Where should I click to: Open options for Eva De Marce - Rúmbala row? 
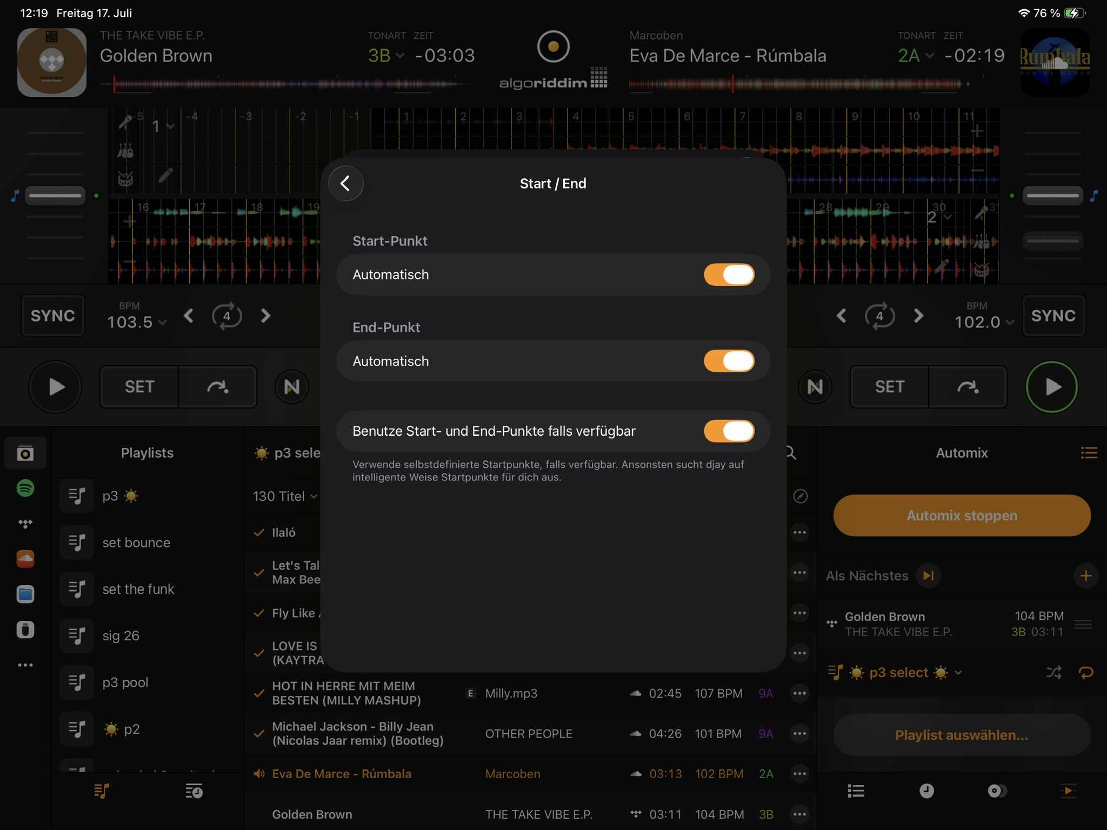pos(799,774)
